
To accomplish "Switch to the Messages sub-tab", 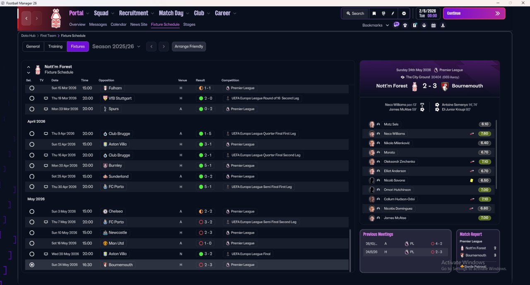I will [x=98, y=24].
